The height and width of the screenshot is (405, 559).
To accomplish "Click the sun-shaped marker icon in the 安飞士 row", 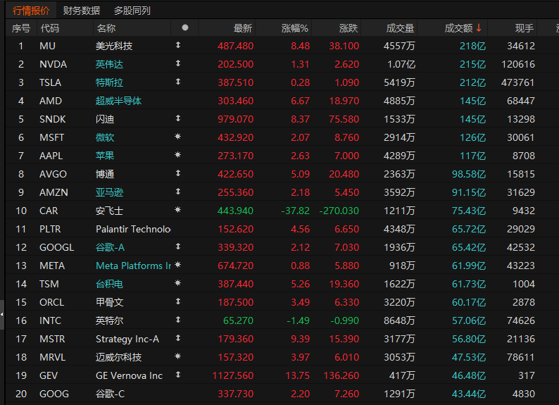I will pyautogui.click(x=178, y=210).
